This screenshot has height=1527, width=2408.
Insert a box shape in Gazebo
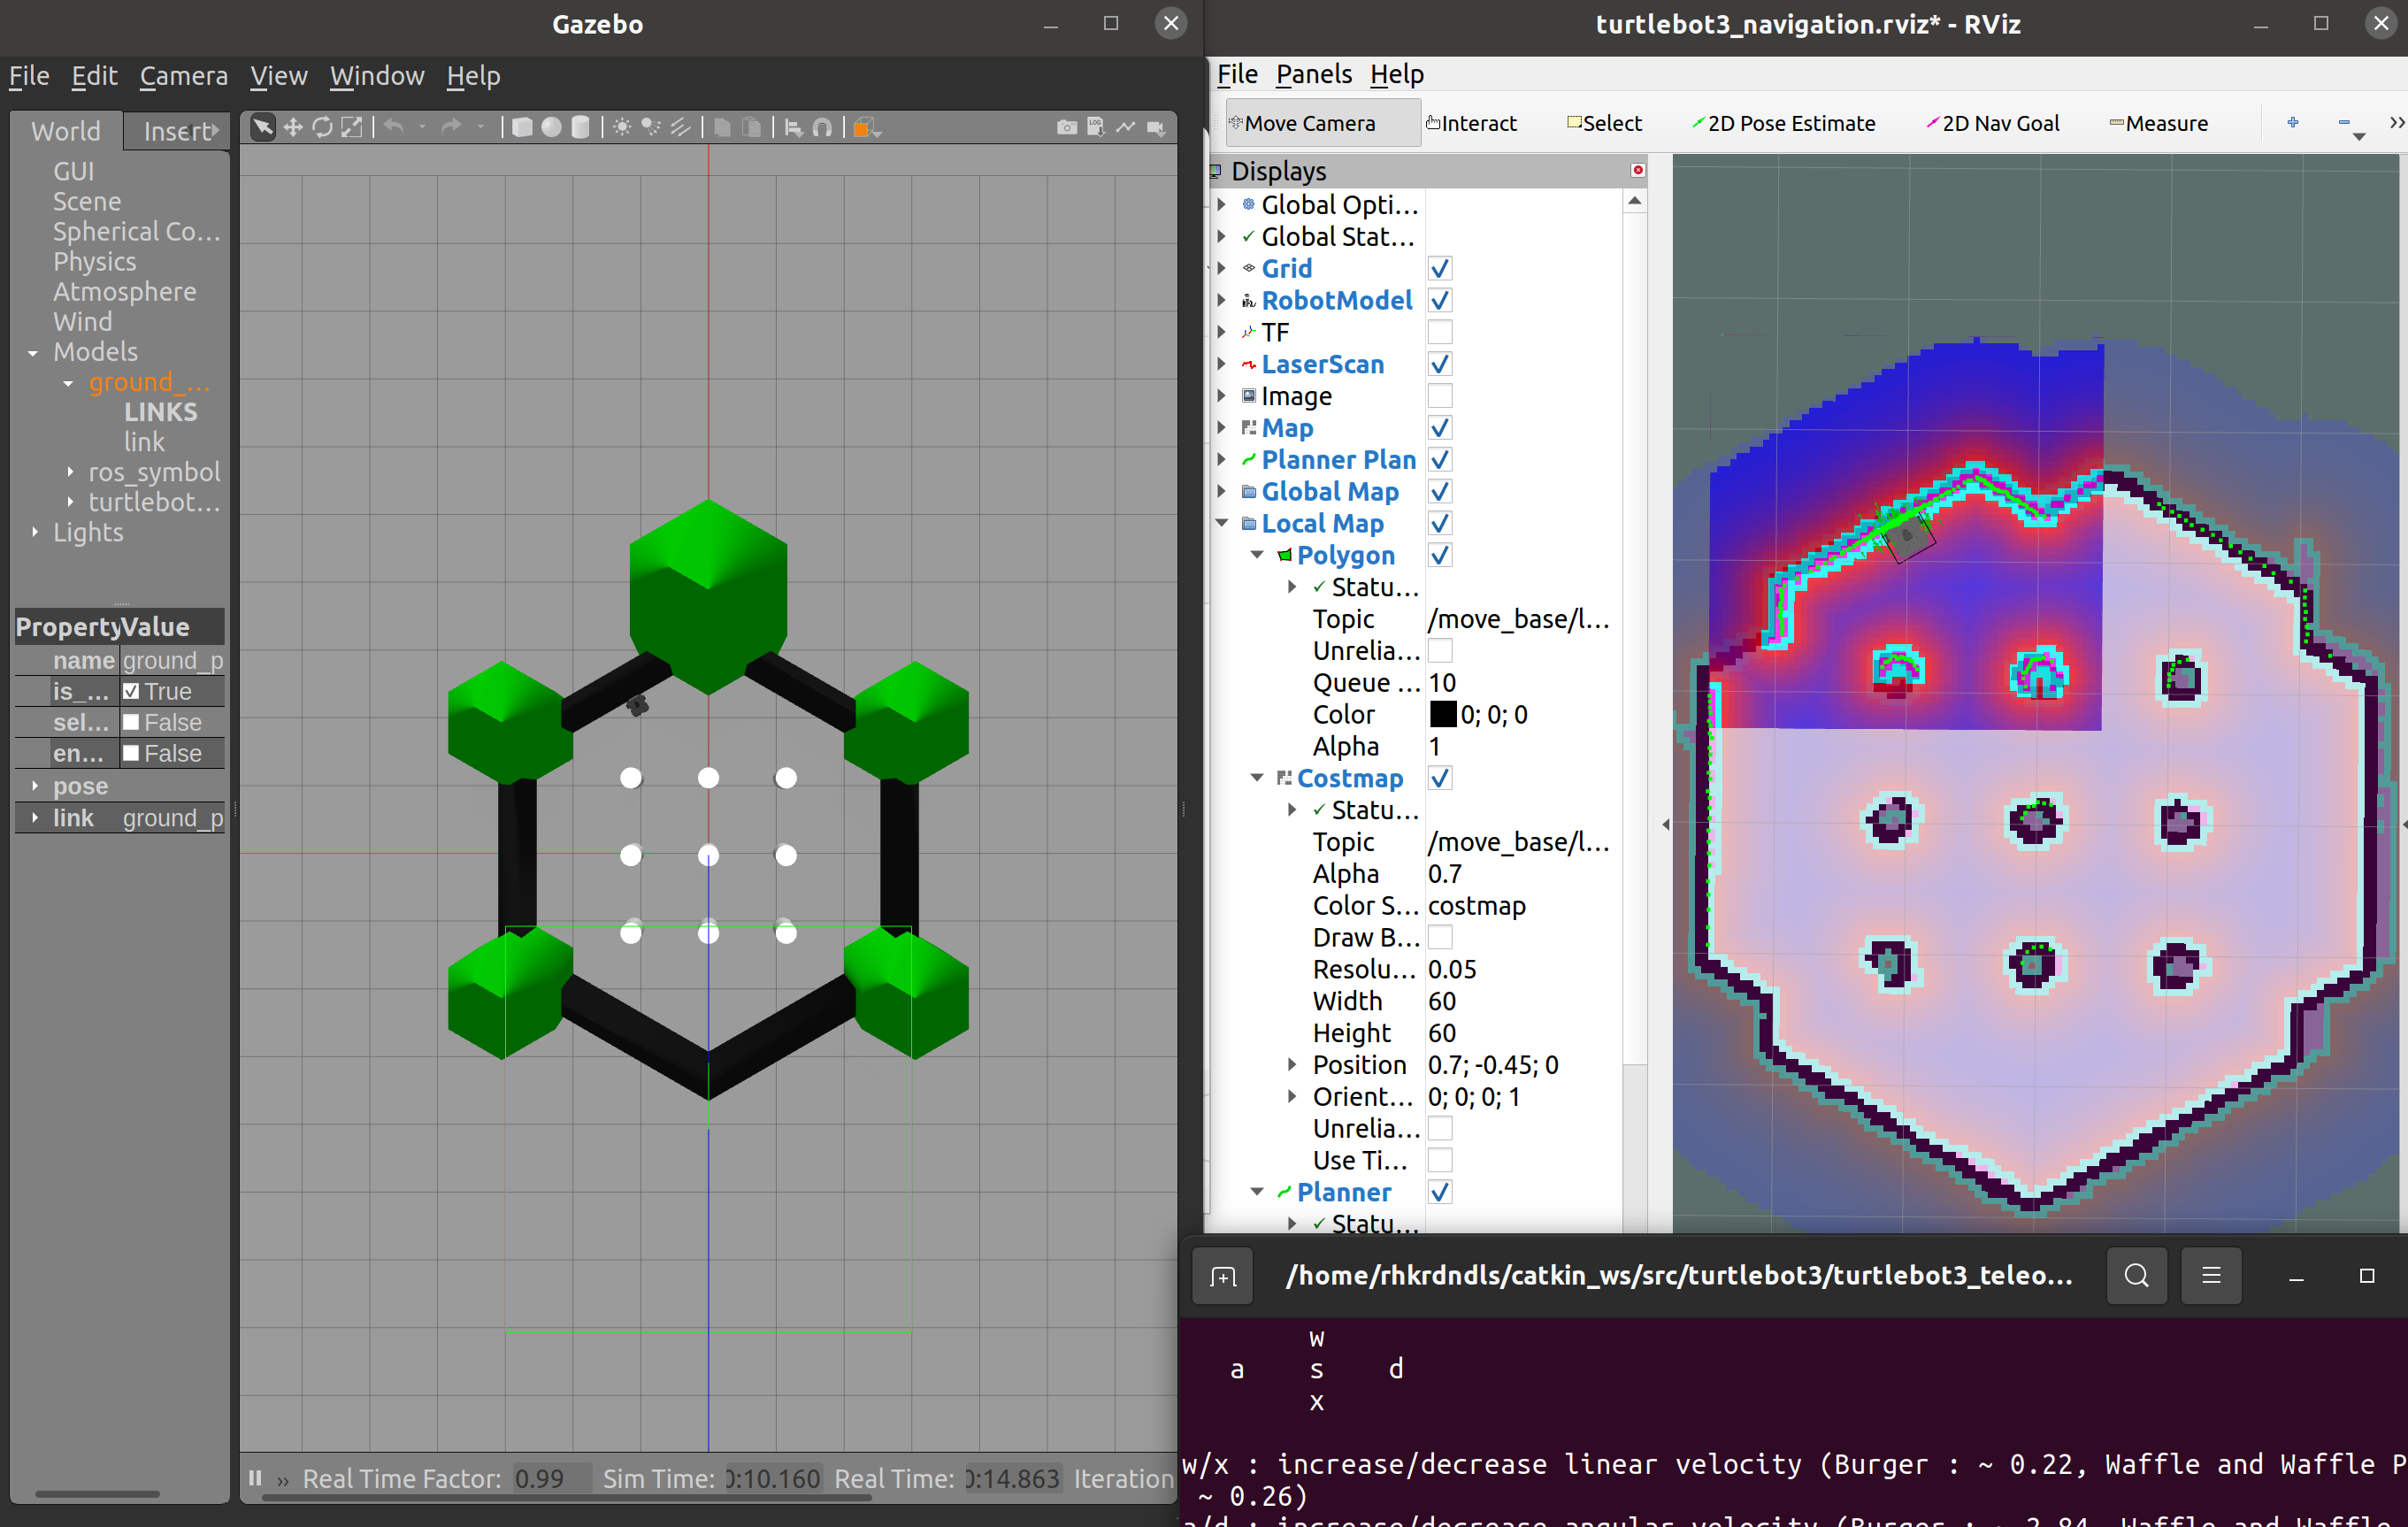(x=522, y=127)
